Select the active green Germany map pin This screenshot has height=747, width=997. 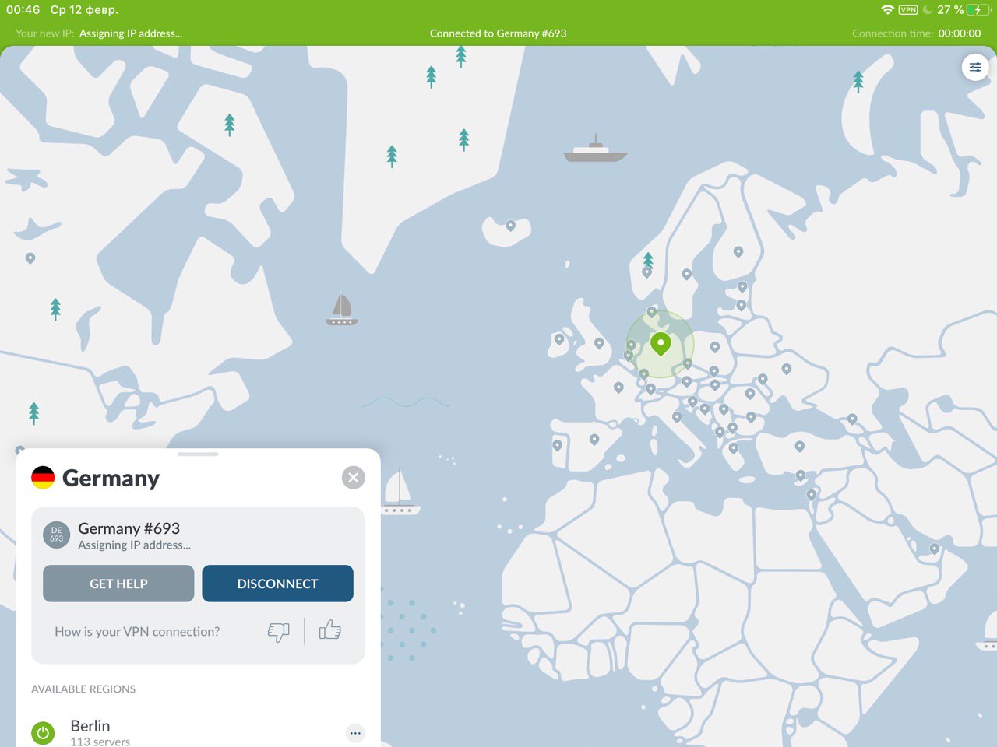point(661,343)
